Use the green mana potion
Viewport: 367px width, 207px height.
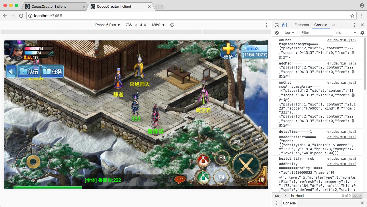[203, 178]
